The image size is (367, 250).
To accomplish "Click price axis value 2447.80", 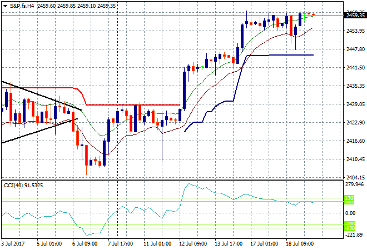I will tap(355, 49).
